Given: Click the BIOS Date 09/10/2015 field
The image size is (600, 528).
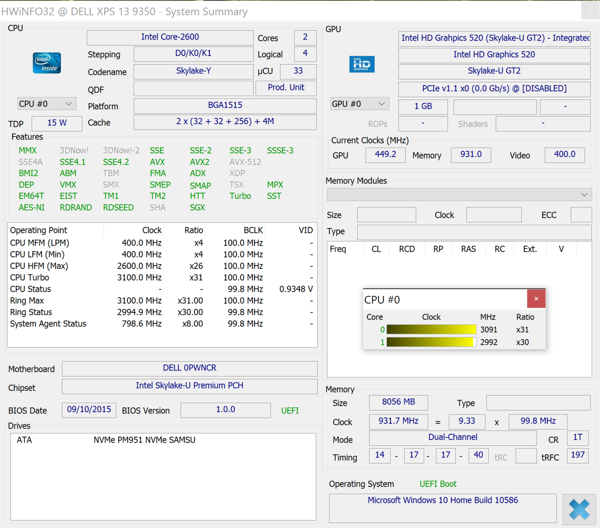Looking at the screenshot, I should tap(89, 410).
